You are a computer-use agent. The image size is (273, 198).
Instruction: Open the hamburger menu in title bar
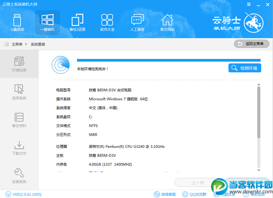coord(249,5)
